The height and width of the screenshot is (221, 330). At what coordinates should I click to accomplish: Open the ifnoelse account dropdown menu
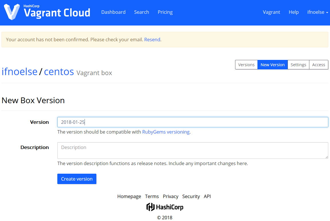point(318,12)
